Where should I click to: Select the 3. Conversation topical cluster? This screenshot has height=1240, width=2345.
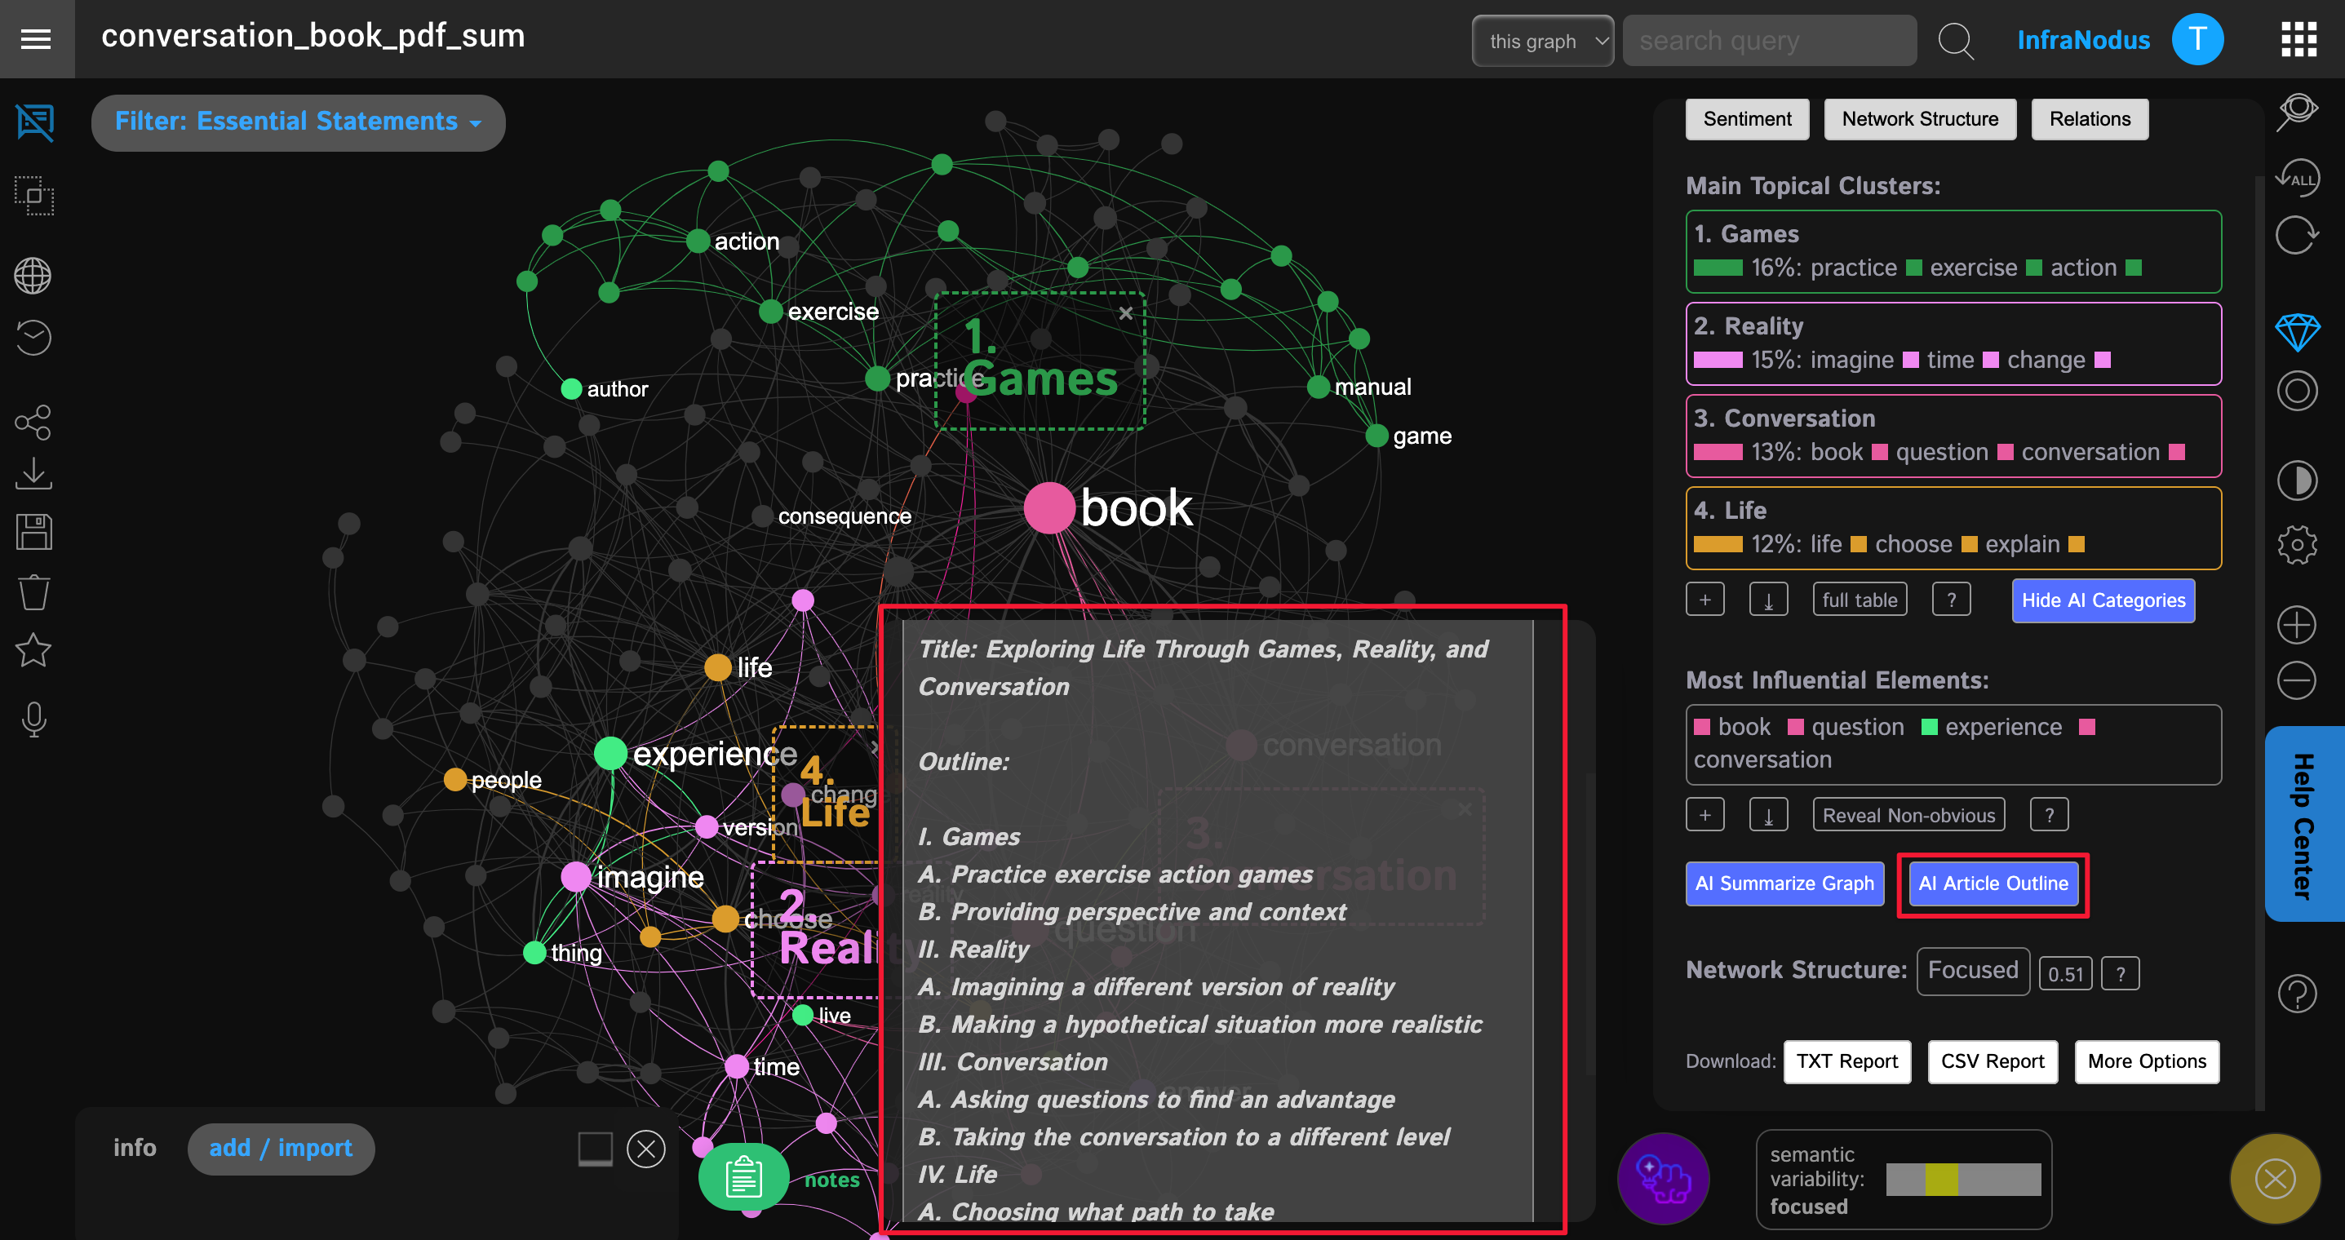coord(1953,435)
